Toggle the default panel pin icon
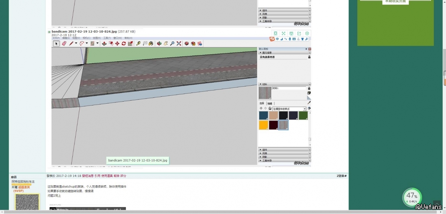The image size is (446, 214). click(x=306, y=49)
